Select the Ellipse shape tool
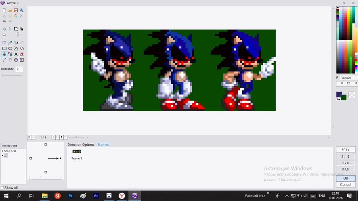This screenshot has width=358, height=201. (x=10, y=48)
